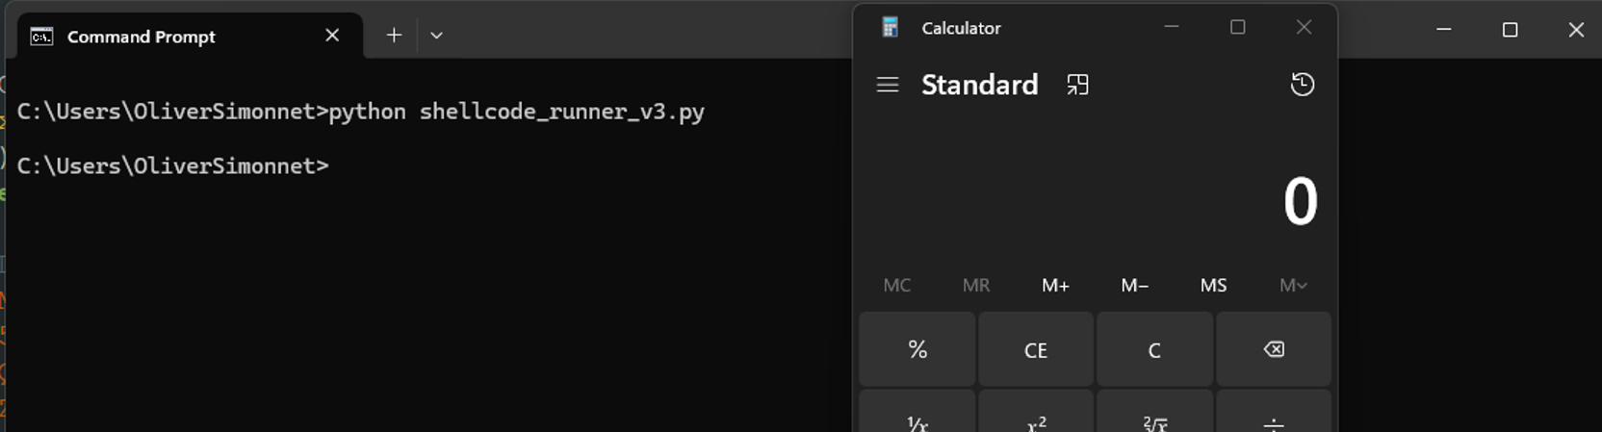This screenshot has height=432, width=1602.
Task: Click the CE clear entry button
Action: coord(1035,350)
